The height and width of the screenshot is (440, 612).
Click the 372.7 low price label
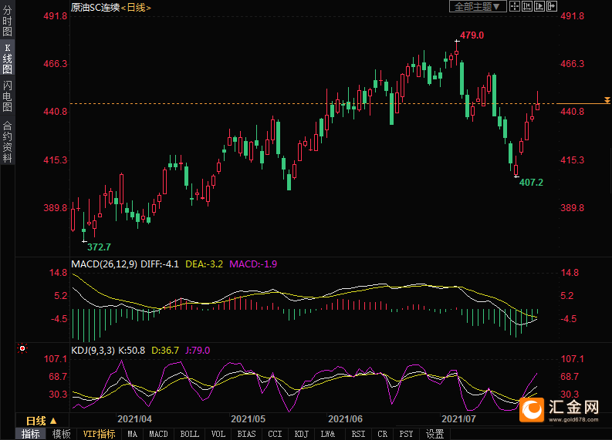[99, 247]
